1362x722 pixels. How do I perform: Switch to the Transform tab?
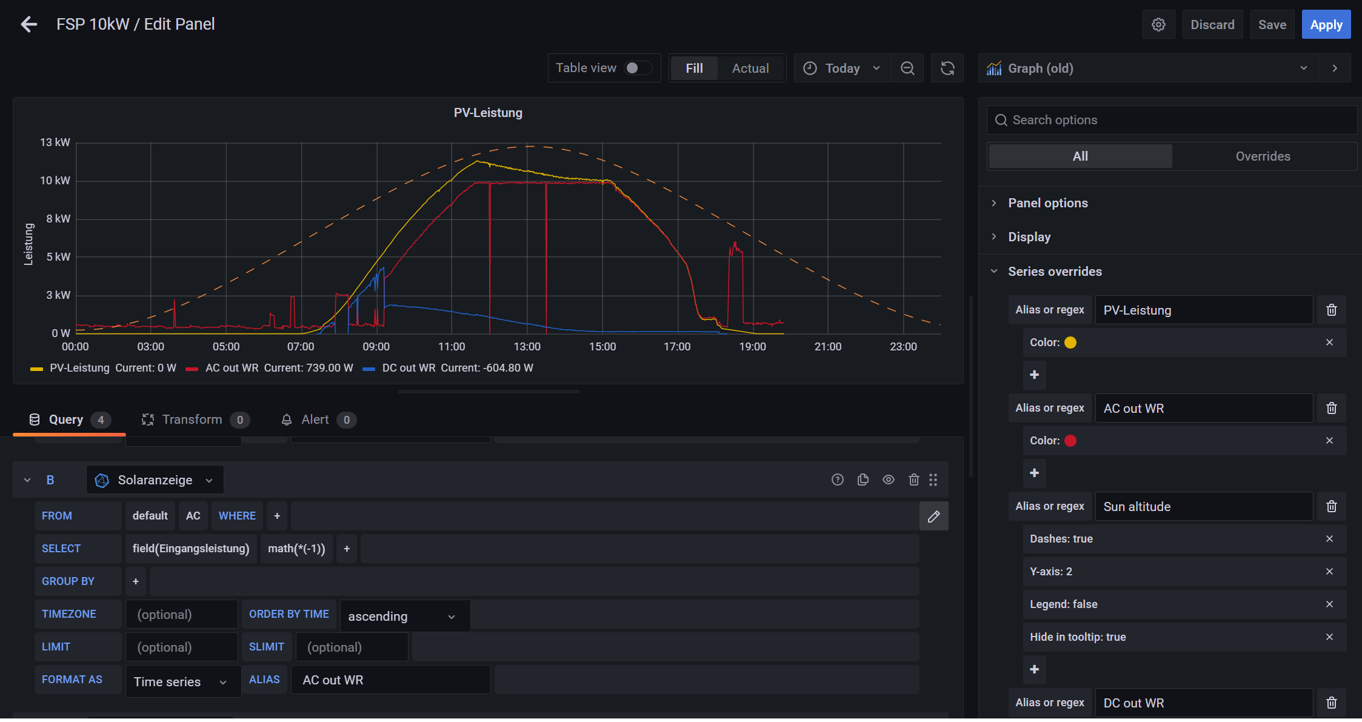pyautogui.click(x=192, y=420)
